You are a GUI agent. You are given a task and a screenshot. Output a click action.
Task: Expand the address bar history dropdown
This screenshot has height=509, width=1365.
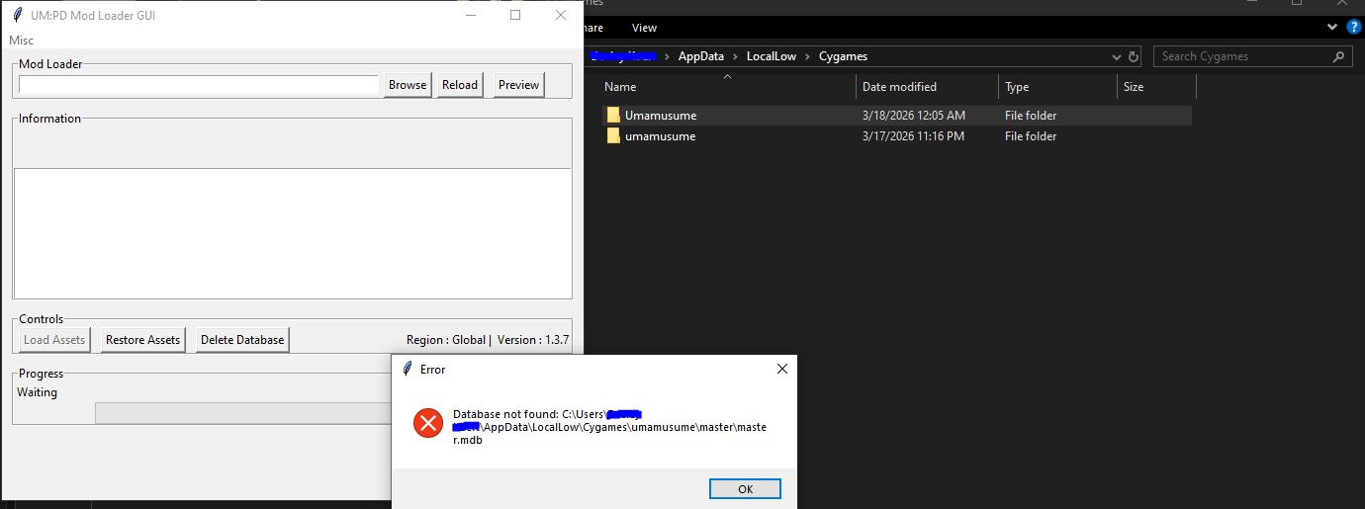tap(1117, 56)
